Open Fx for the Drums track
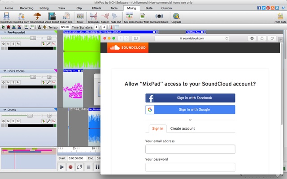 [x=18, y=121]
